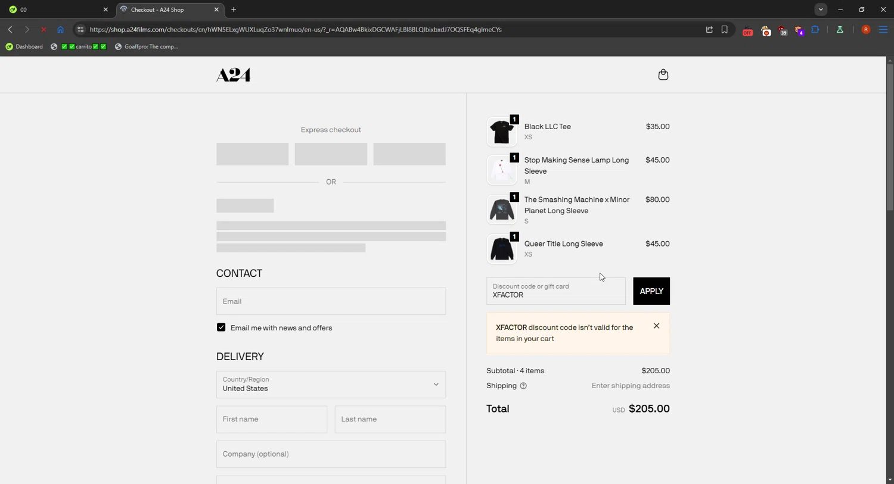Open the green flask labs icon
The image size is (894, 484).
840,29
